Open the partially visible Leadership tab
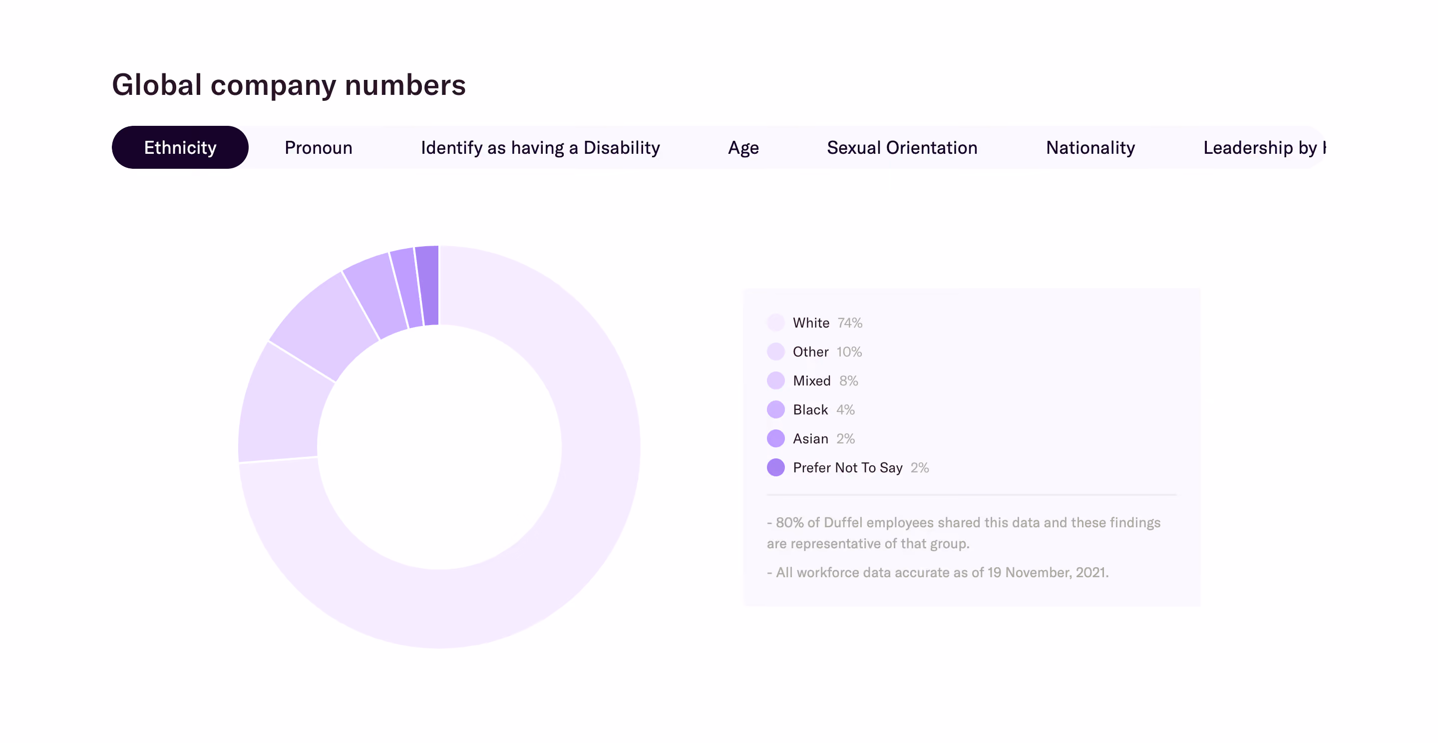The width and height of the screenshot is (1438, 743). [1264, 147]
